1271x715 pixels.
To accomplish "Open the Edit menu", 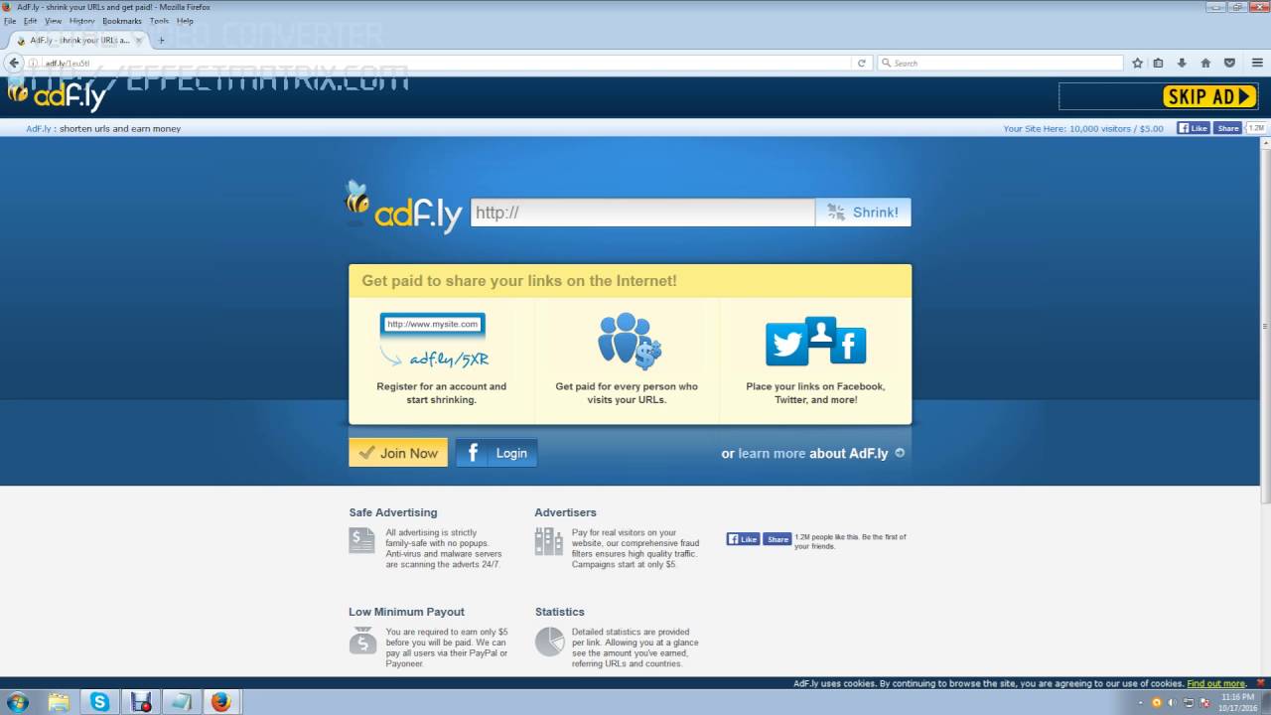I will pyautogui.click(x=31, y=21).
